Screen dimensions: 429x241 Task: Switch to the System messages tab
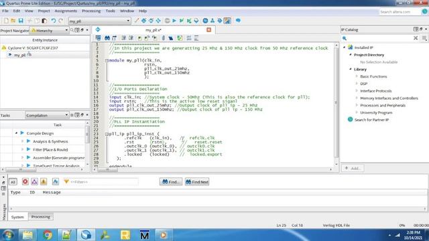point(17,217)
